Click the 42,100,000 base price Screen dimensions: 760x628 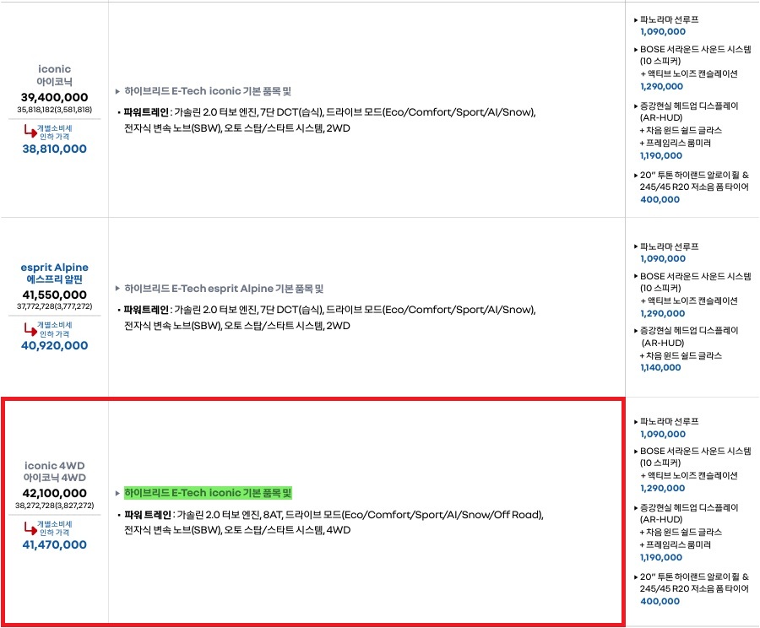pos(54,493)
